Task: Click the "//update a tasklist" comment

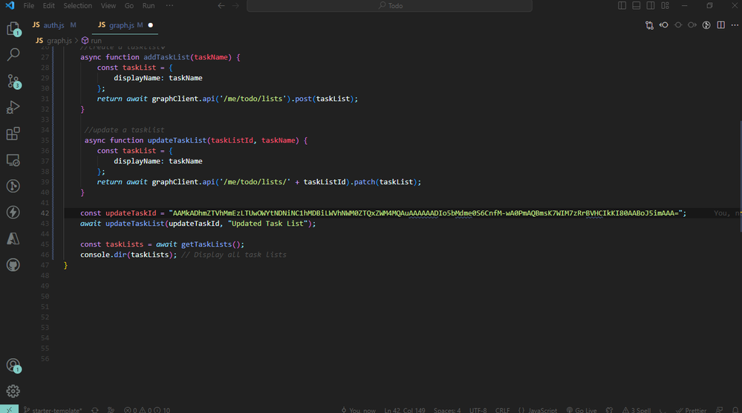Action: pos(124,130)
